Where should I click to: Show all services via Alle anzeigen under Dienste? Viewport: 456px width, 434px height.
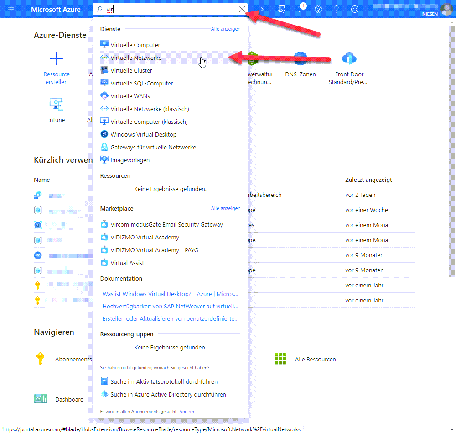(226, 29)
